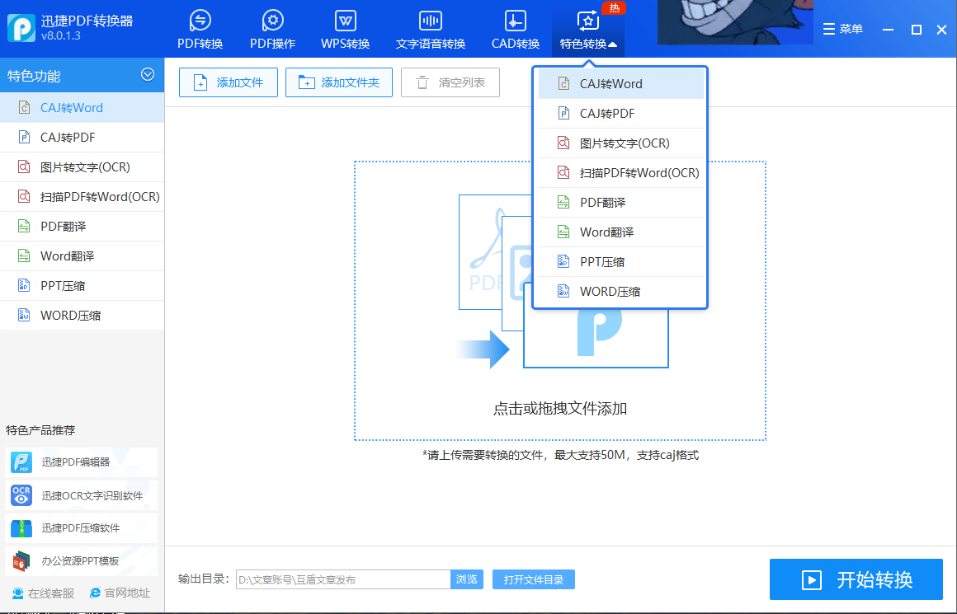Collapse the 特色功能 panel chevron
This screenshot has height=614, width=957.
pyautogui.click(x=147, y=74)
